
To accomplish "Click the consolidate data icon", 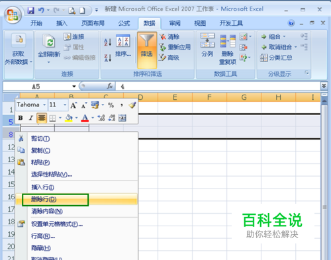I will (x=244, y=47).
